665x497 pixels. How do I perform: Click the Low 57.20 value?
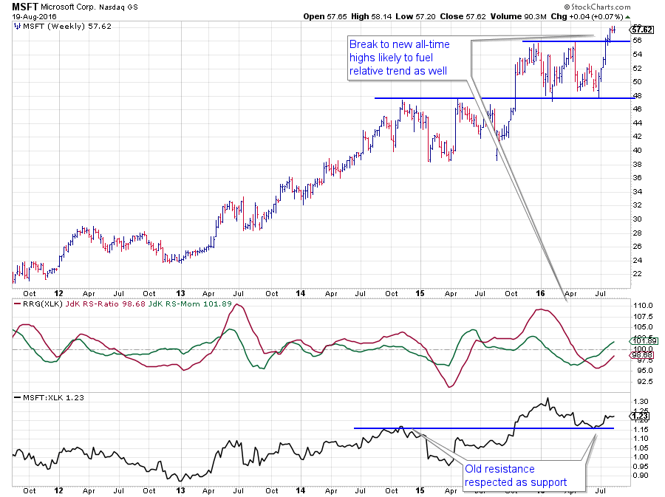(415, 16)
